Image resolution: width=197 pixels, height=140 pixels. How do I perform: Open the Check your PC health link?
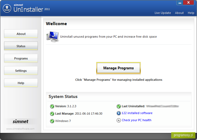(x=136, y=120)
